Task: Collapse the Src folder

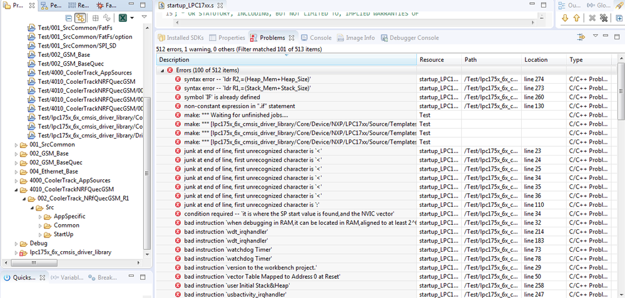Action: 33,207
